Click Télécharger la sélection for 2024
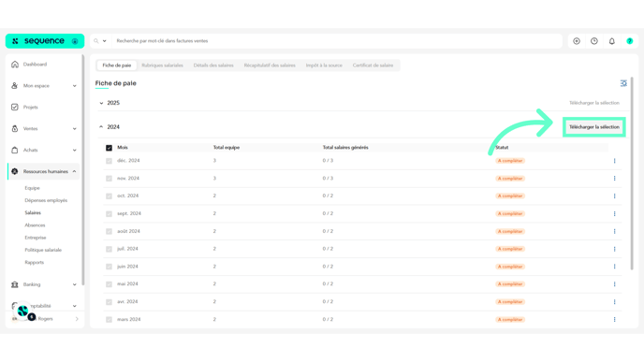Screen dimensions: 644x362 click(x=593, y=127)
